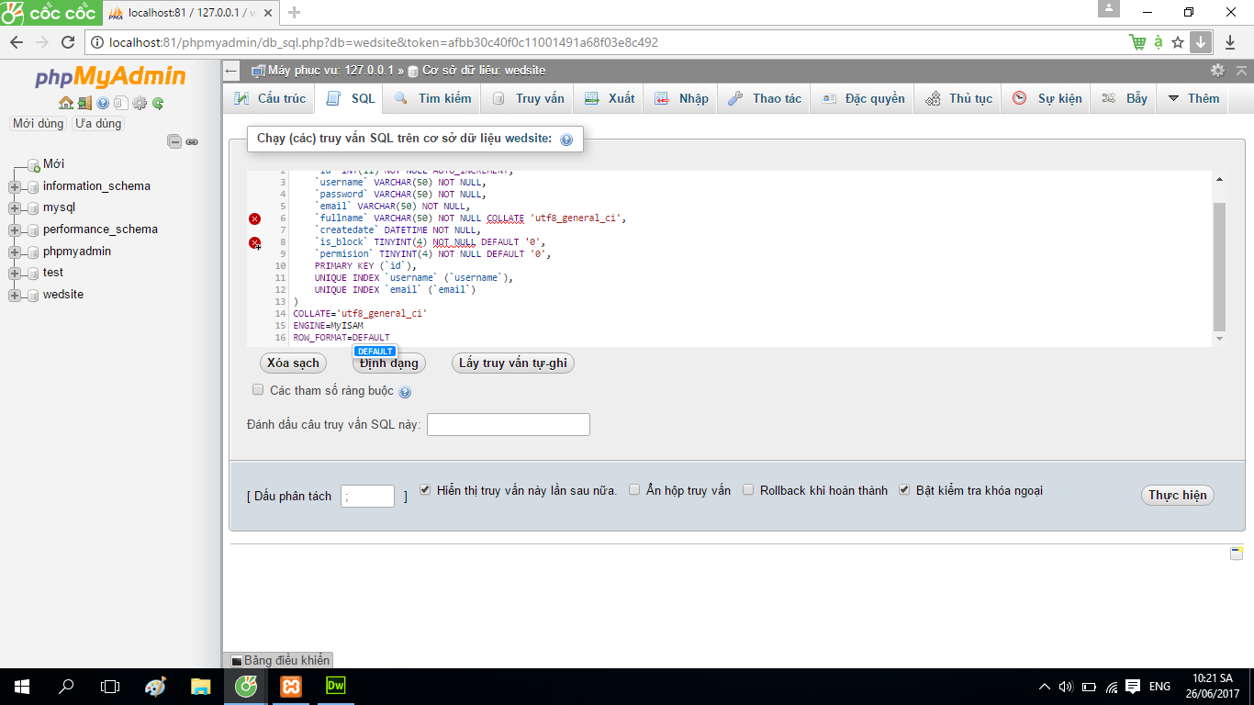This screenshot has width=1254, height=705.
Task: Enable Ẩn hộp truy vấn checkbox
Action: point(634,489)
